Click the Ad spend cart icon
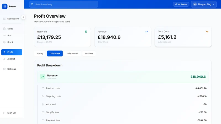 tap(43, 104)
